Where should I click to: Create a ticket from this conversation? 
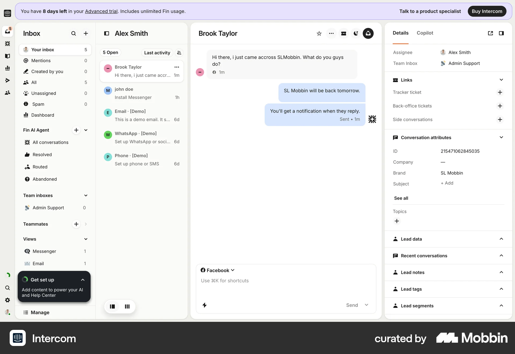click(344, 33)
